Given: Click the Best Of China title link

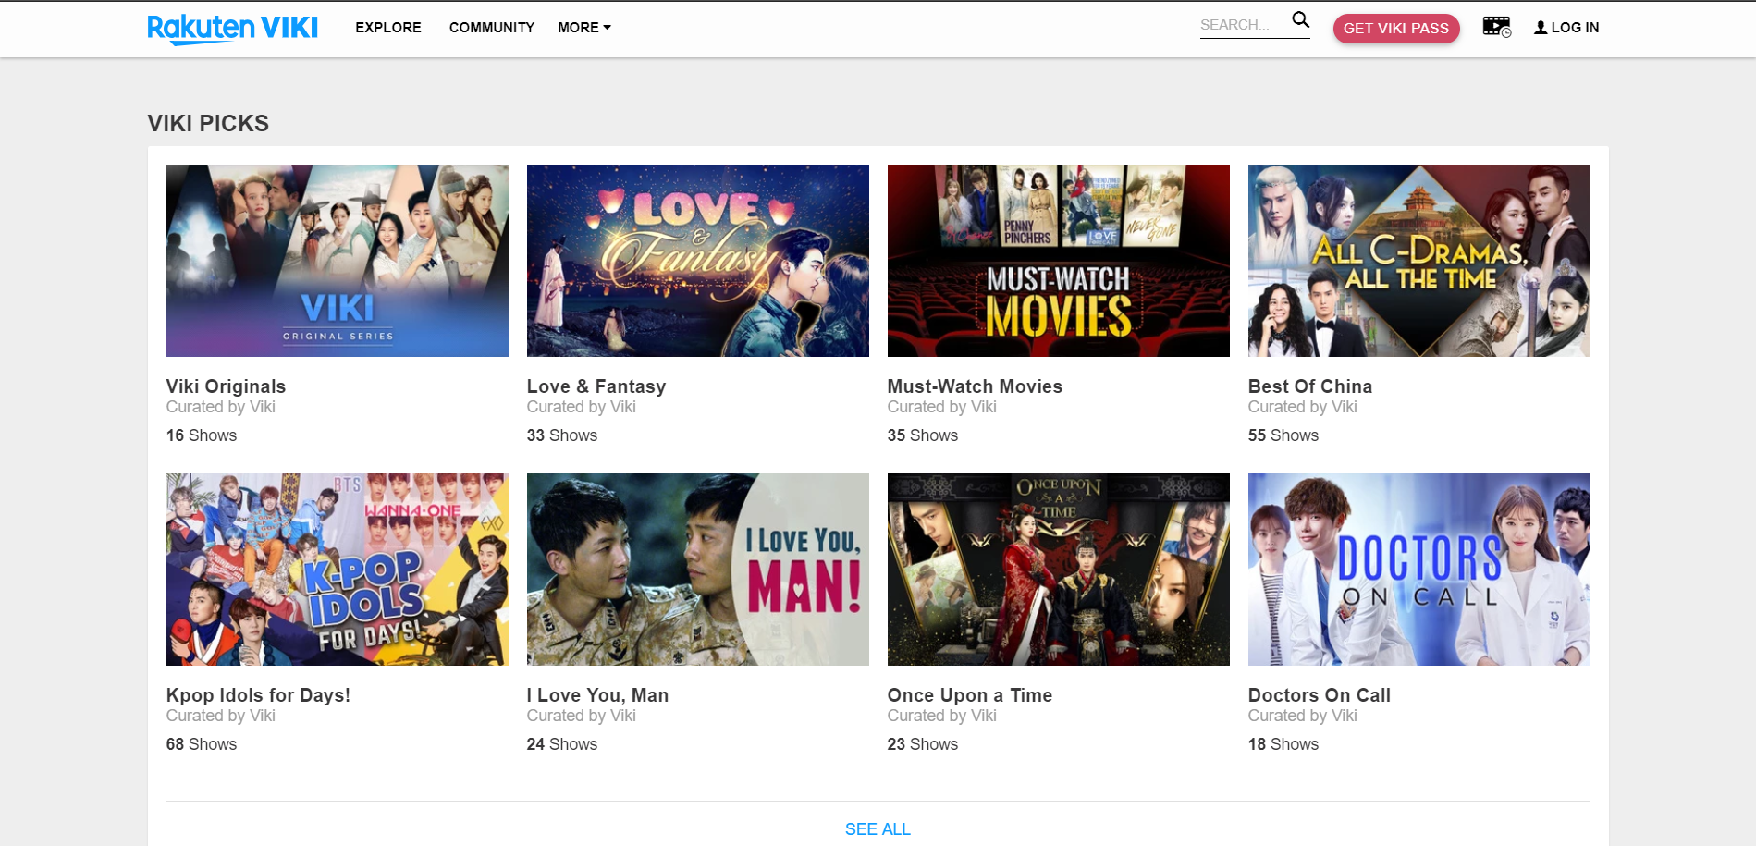Looking at the screenshot, I should pos(1310,386).
